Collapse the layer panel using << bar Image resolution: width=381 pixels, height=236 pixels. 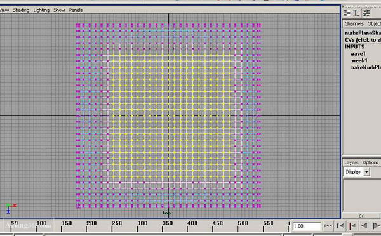(x=361, y=216)
